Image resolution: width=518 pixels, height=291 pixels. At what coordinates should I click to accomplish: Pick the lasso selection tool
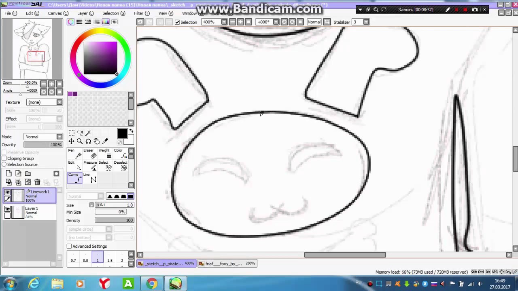click(80, 133)
